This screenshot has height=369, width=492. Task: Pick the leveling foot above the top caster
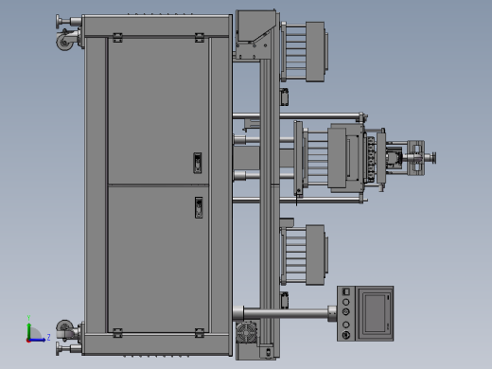coord(69,22)
